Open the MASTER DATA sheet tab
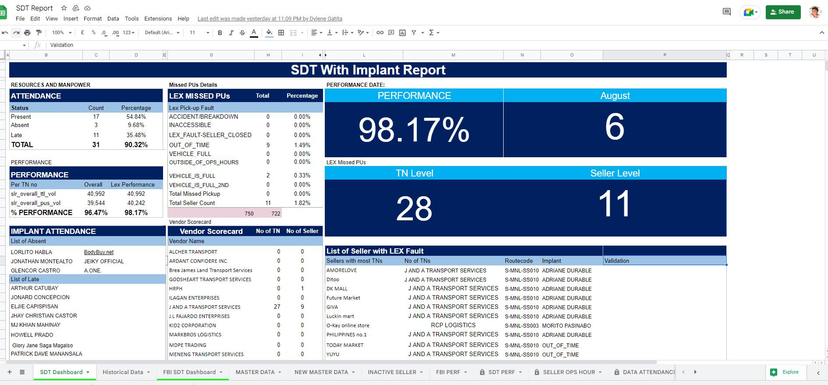828x385 pixels. tap(259, 372)
